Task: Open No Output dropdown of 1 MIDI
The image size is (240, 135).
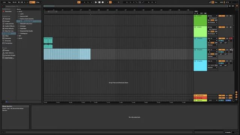Action: (213, 22)
